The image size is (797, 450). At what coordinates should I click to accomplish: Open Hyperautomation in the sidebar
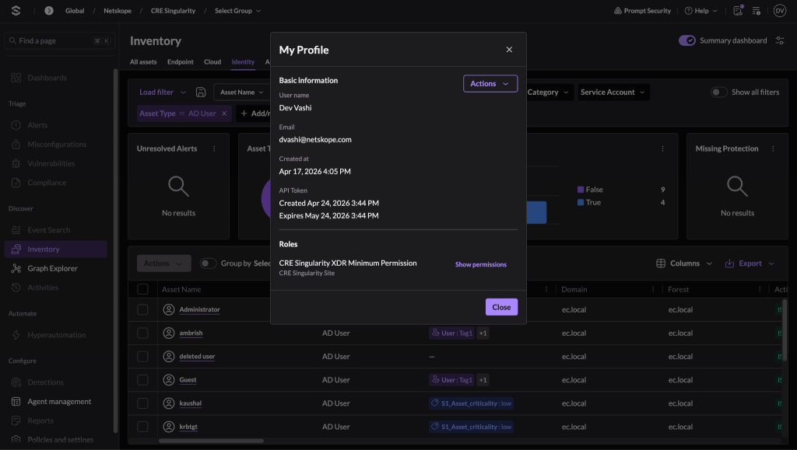56,335
